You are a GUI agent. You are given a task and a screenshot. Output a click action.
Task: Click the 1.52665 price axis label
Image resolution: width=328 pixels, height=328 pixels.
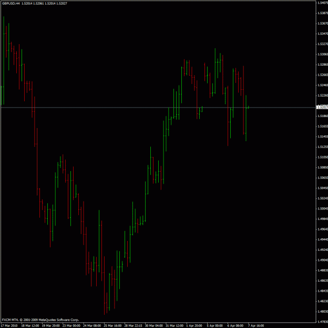323,75
